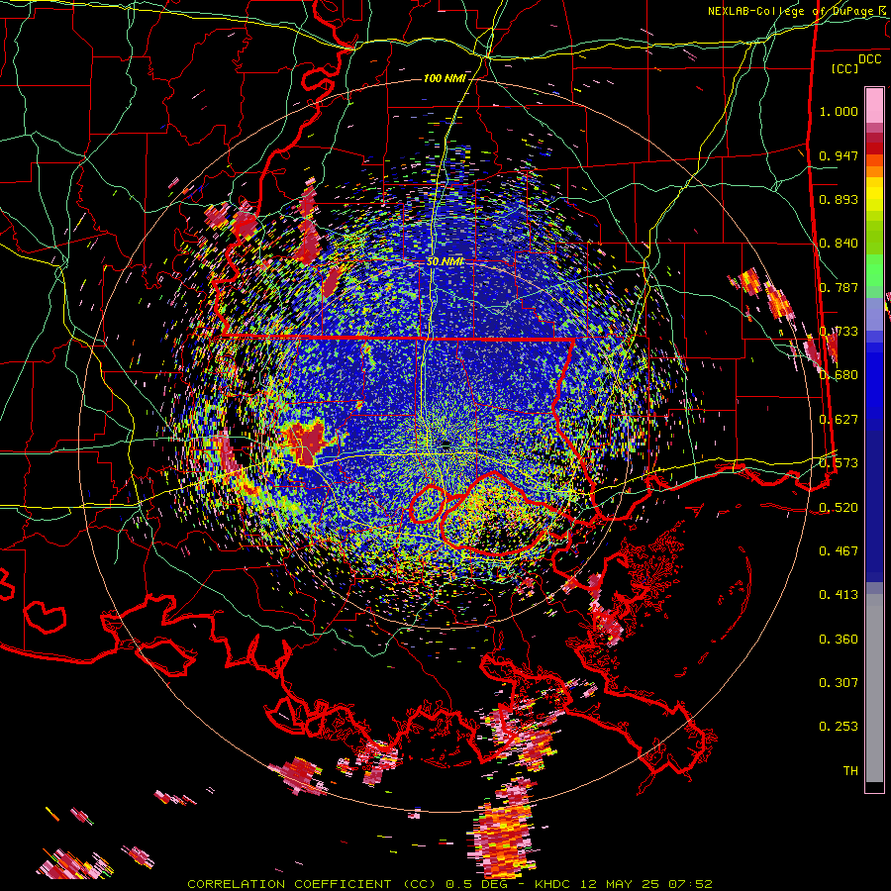
Task: Click the DCC product label
Action: click(x=869, y=59)
